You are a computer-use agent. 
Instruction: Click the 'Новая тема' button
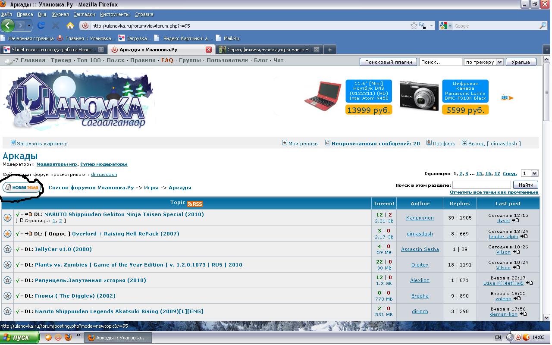[x=23, y=188]
